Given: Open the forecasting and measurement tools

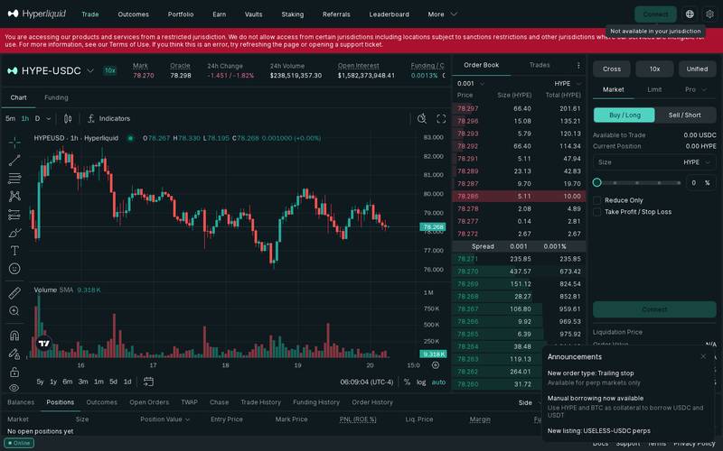Looking at the screenshot, I should click(14, 215).
